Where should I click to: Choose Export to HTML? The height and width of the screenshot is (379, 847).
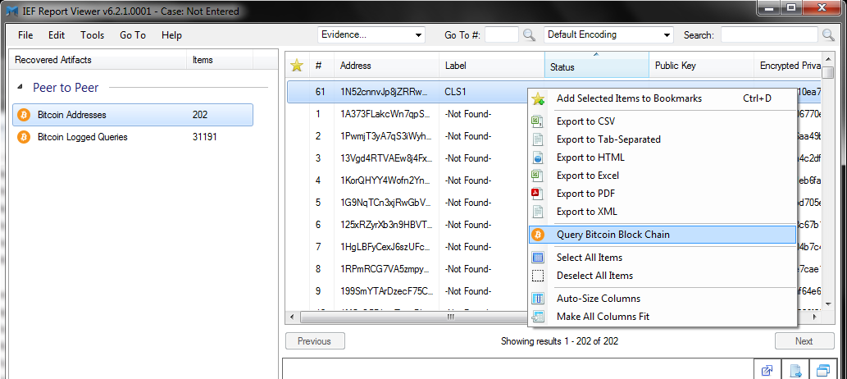663,158
